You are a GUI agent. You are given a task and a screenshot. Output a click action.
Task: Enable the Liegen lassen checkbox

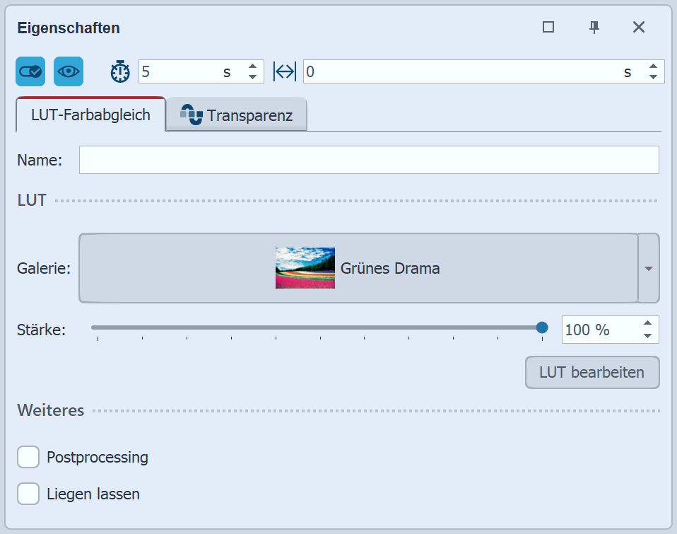point(28,494)
